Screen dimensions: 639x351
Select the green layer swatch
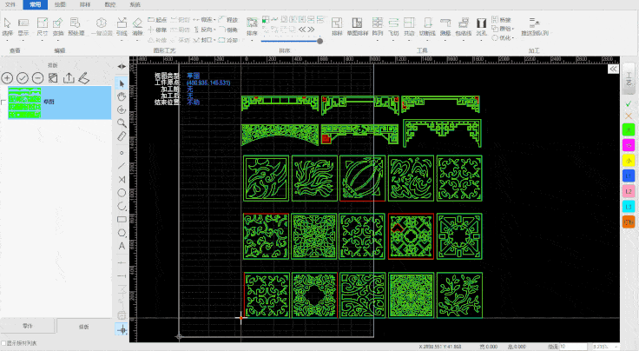pos(629,130)
